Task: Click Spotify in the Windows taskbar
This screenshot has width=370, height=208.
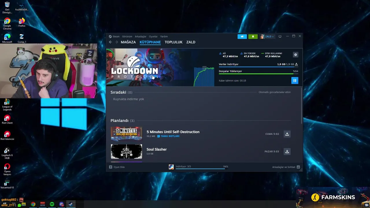Action: [x=52, y=205]
